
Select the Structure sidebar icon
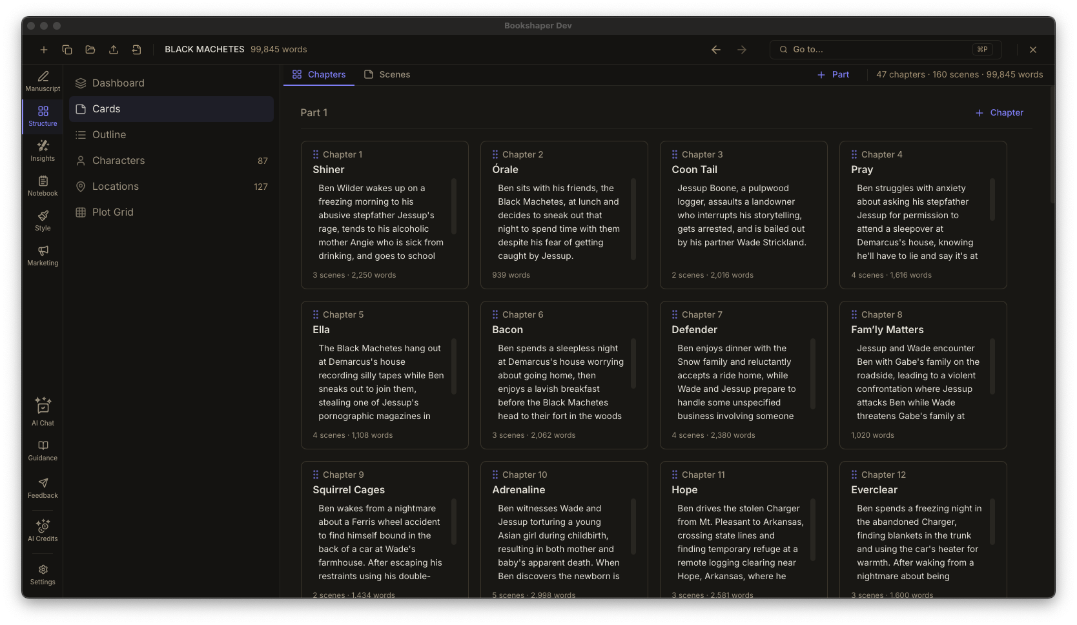pyautogui.click(x=43, y=116)
